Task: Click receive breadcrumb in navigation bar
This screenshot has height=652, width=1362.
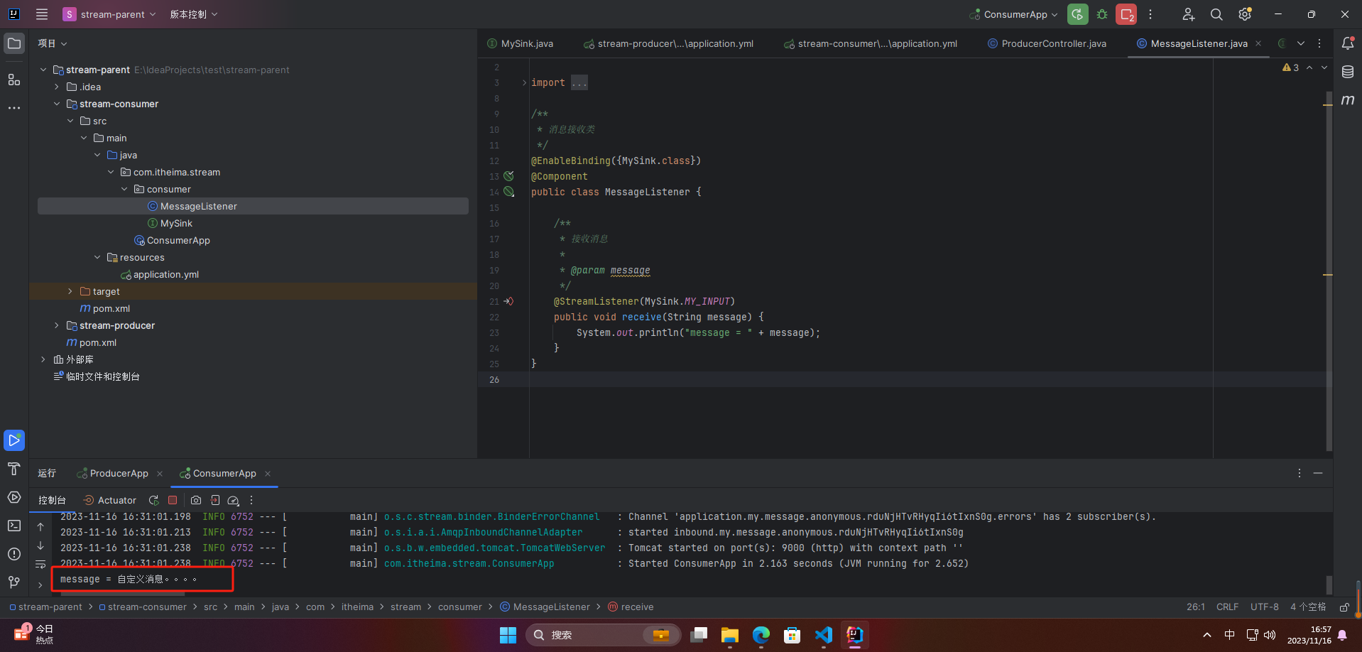Action: coord(631,607)
